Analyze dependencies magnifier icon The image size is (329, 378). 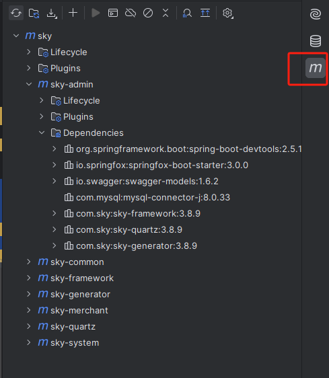coord(187,13)
